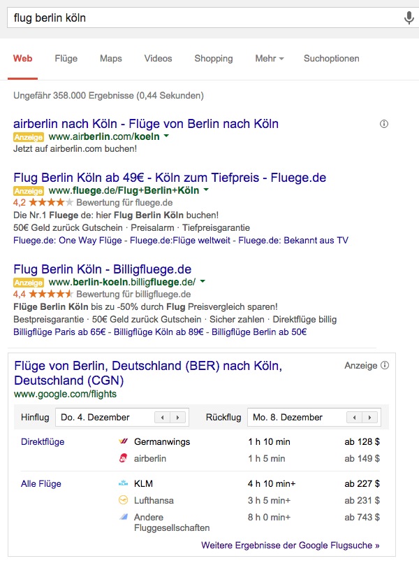The image size is (419, 561).
Task: Click the Andere Fluggesellschaften plane icon
Action: (x=123, y=517)
